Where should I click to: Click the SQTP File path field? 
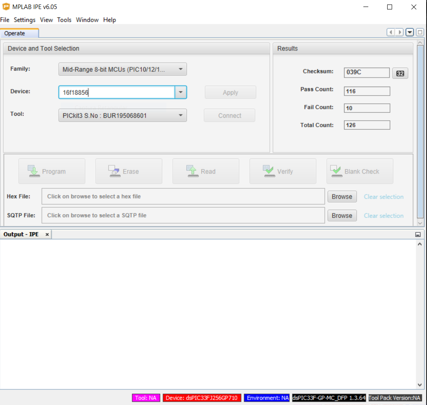(183, 215)
